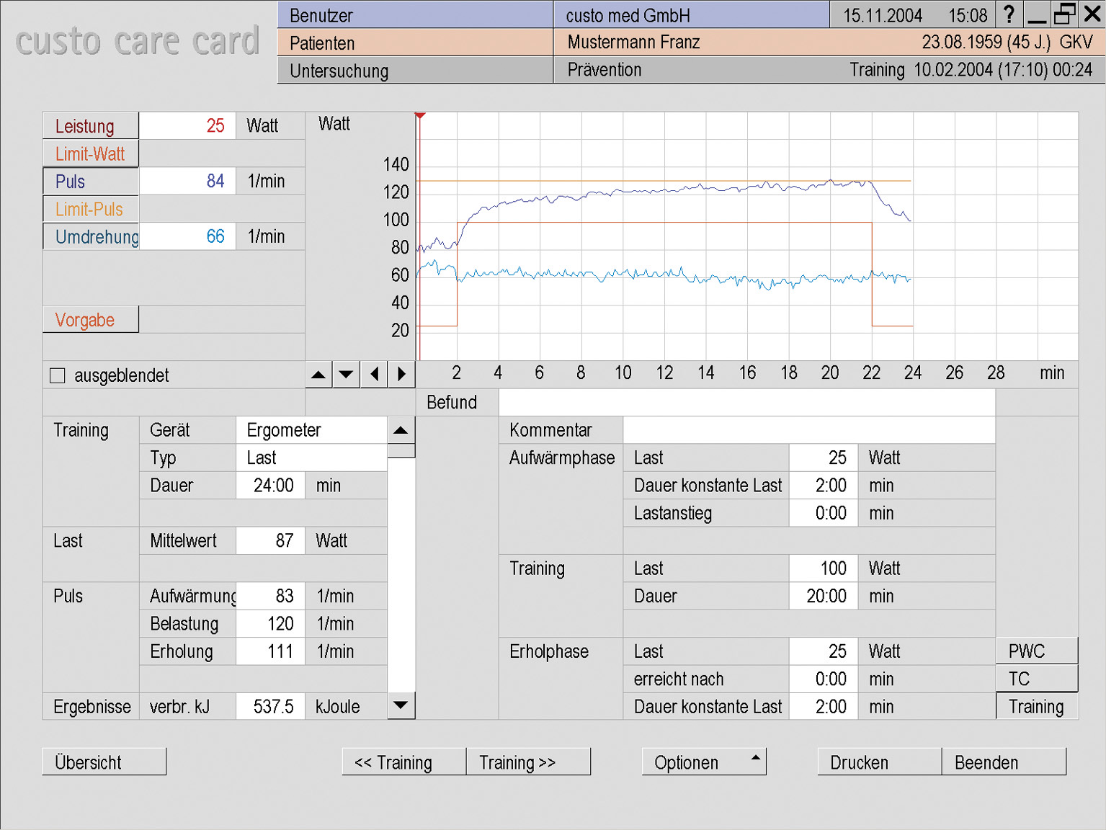Screen dimensions: 1106x830
Task: Click the red time cursor marker on chart
Action: (420, 116)
